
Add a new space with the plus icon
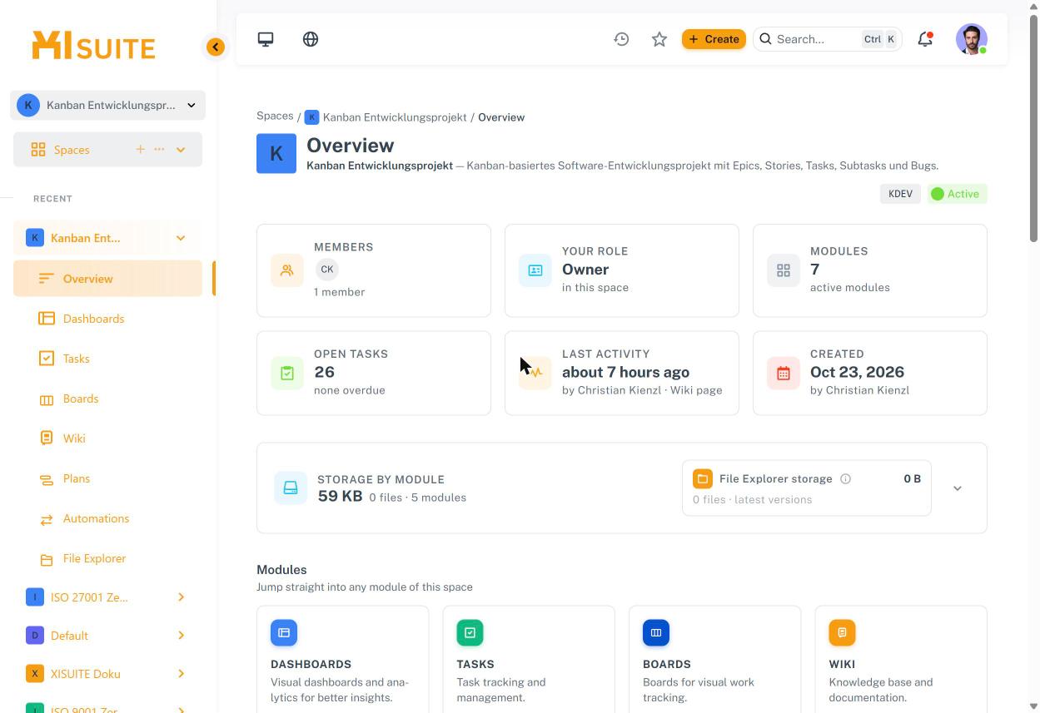[140, 150]
